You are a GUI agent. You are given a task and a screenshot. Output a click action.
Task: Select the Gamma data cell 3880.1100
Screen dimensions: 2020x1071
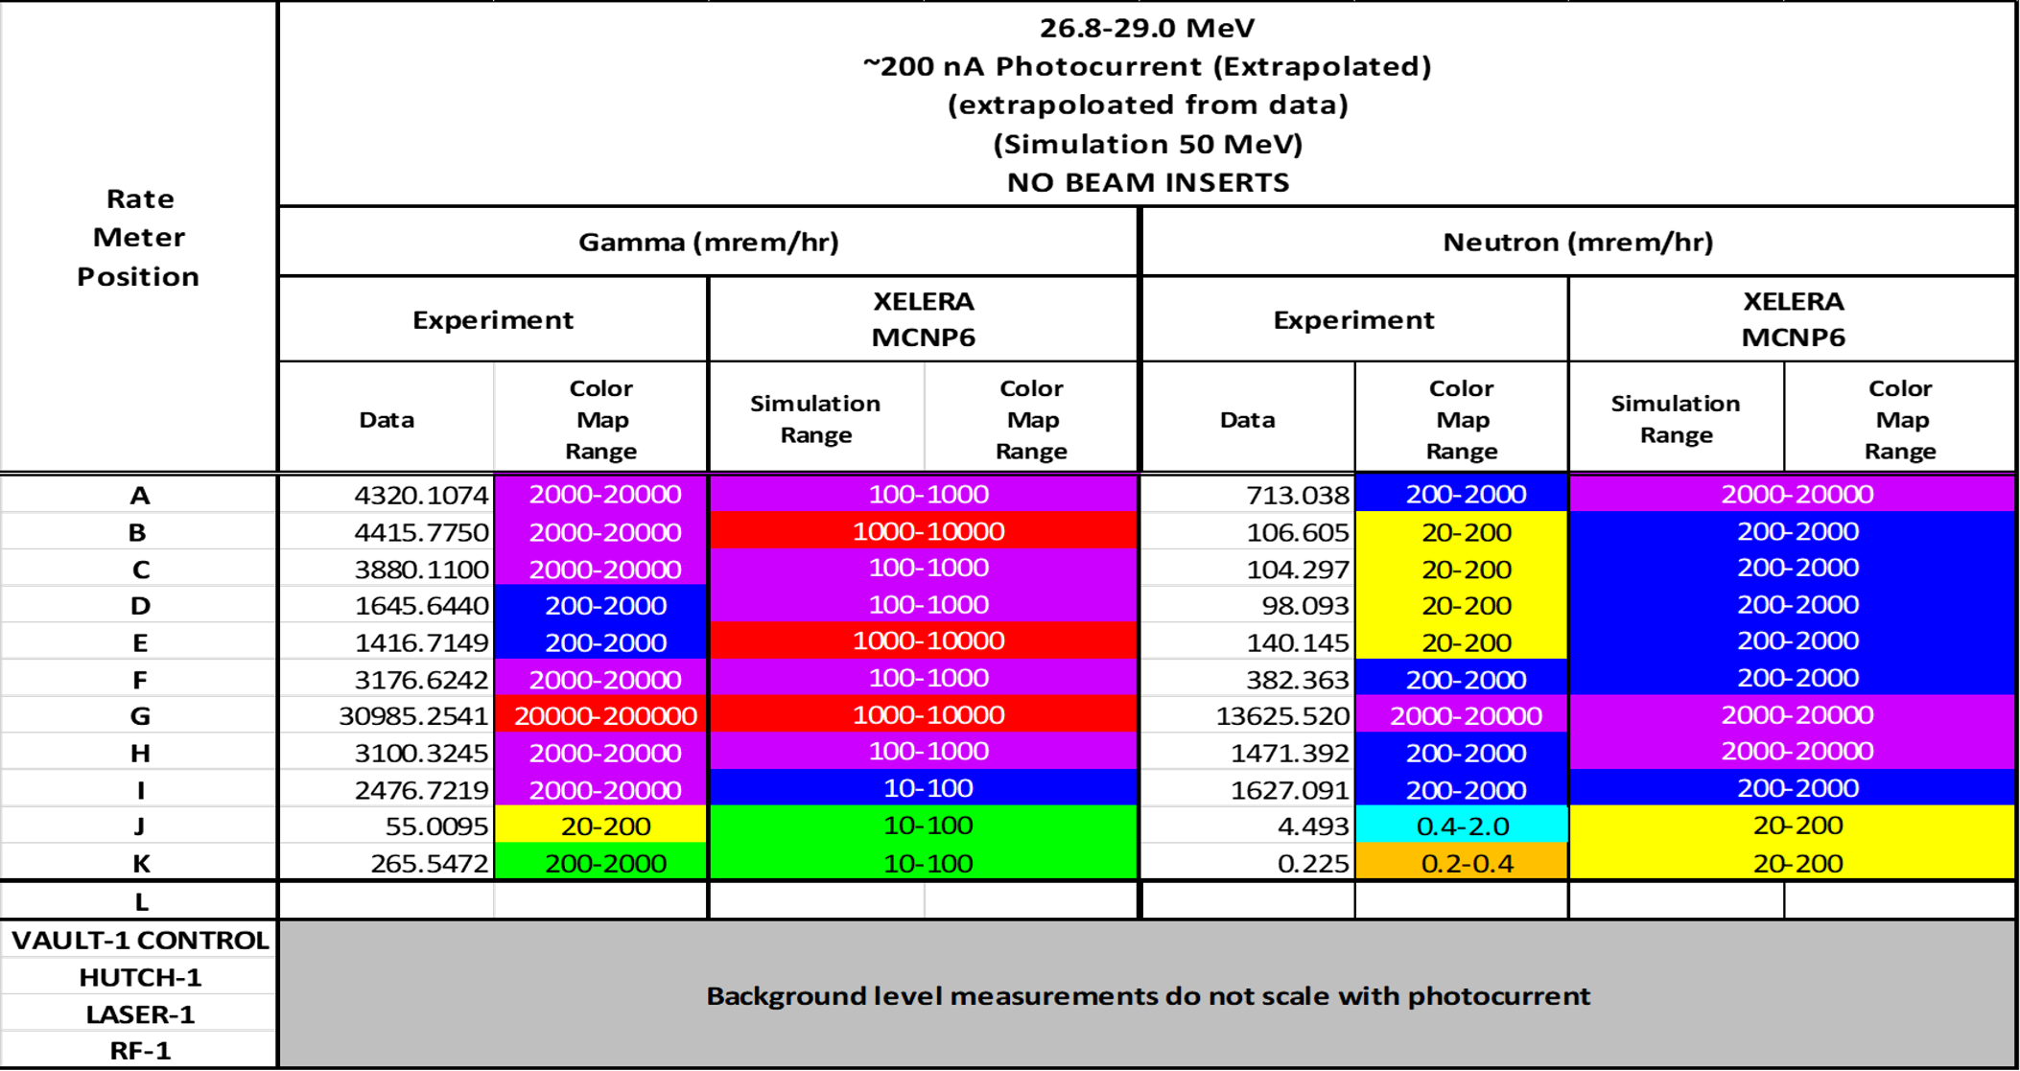pos(387,569)
